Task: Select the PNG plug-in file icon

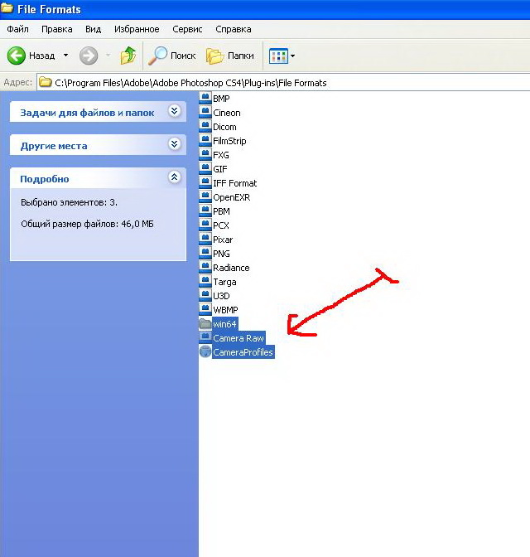Action: [x=205, y=254]
